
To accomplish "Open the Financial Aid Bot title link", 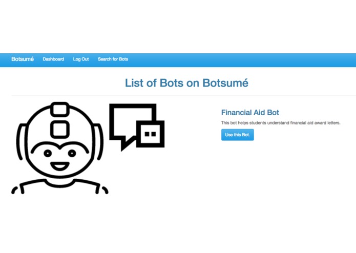I will click(250, 113).
